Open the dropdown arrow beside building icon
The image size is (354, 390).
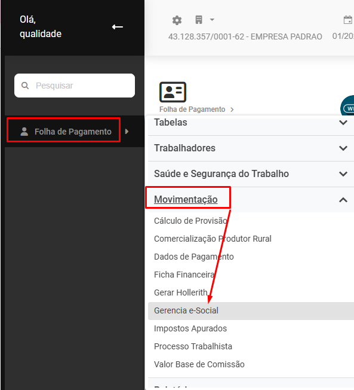pyautogui.click(x=212, y=20)
